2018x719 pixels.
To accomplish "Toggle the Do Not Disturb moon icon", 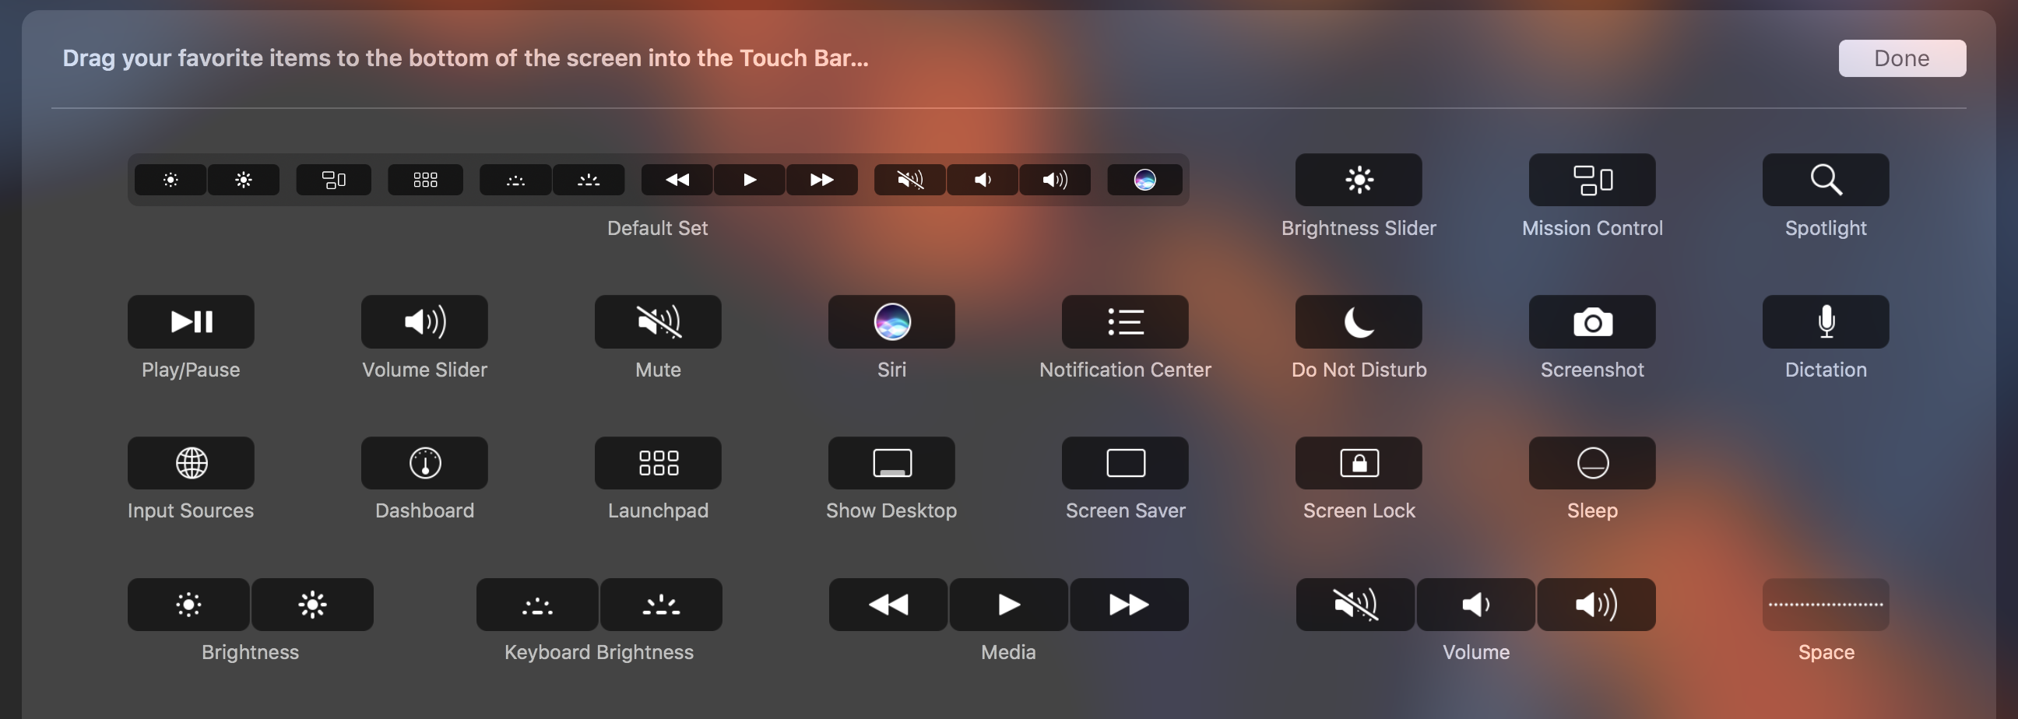I will [x=1359, y=321].
